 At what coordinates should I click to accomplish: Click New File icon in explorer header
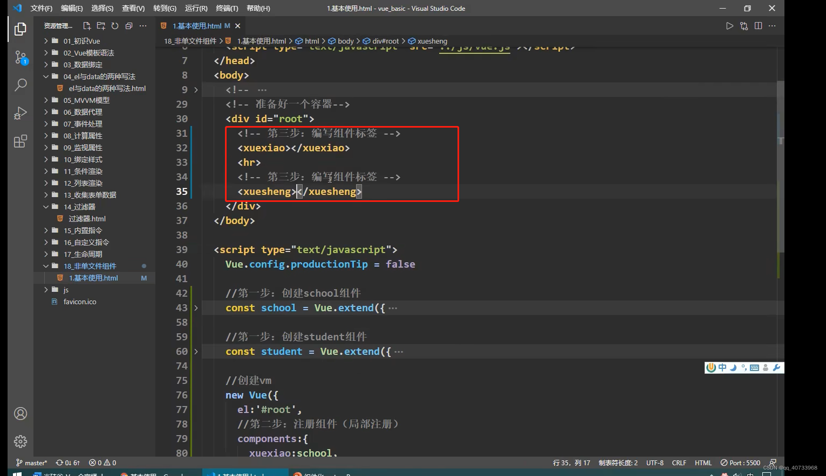[87, 26]
